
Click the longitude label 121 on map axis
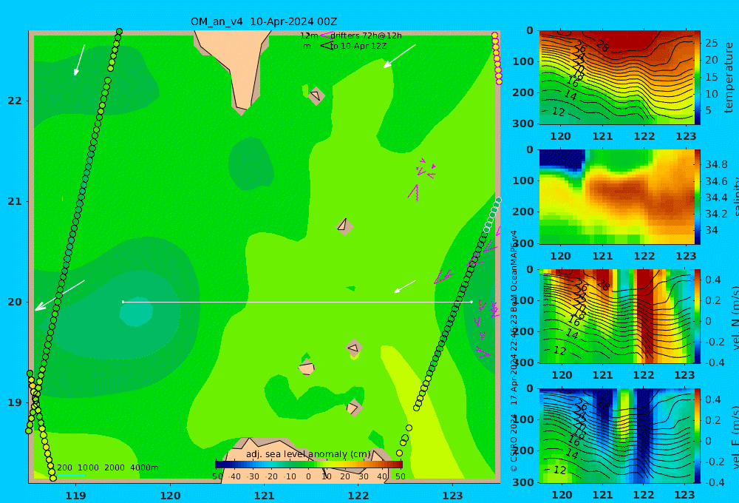coord(264,496)
